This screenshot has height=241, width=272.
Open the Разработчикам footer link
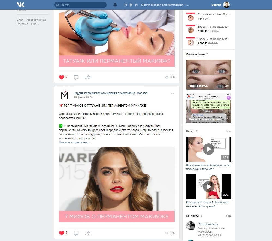(36, 20)
